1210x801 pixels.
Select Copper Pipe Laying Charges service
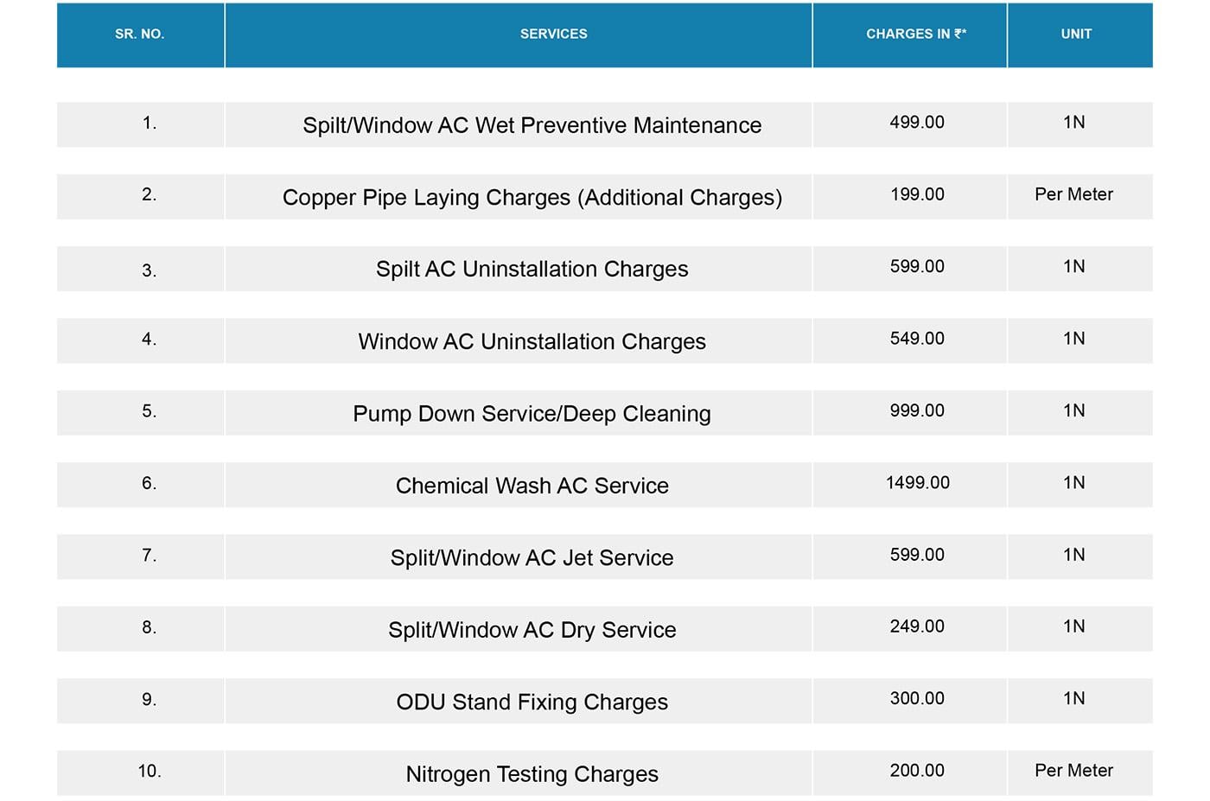tap(532, 198)
